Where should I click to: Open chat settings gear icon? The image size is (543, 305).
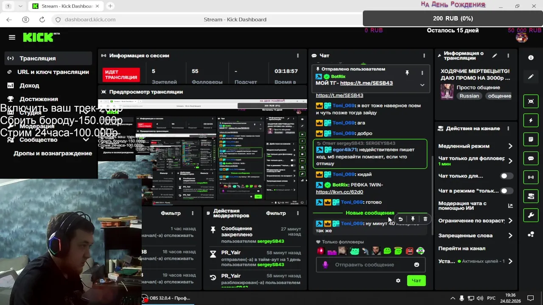click(x=398, y=280)
